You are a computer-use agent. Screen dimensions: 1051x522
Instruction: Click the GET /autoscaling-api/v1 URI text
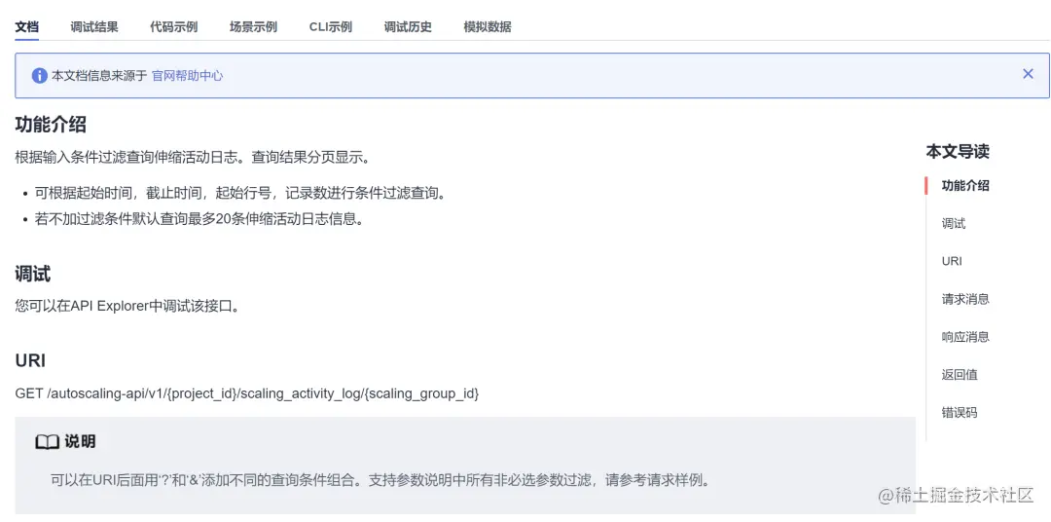[247, 393]
